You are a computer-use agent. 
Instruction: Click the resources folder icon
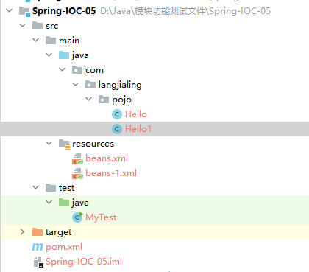64,144
